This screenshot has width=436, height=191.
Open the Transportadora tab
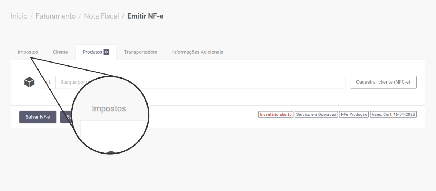click(141, 52)
